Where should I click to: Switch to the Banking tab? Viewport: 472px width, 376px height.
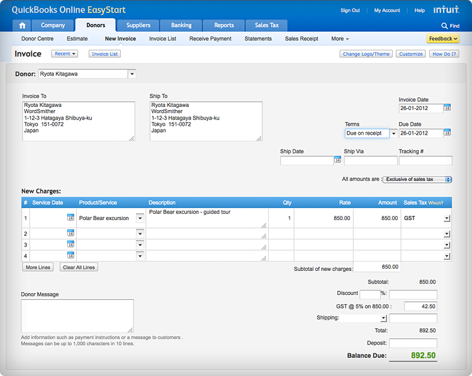(x=181, y=25)
